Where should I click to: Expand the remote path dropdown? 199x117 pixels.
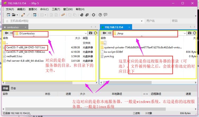185,33
